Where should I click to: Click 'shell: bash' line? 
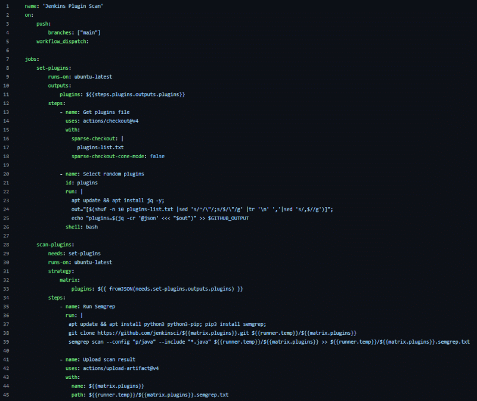(x=82, y=227)
